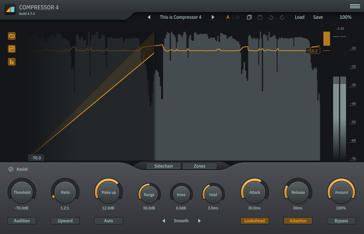Enable Audition mode
This screenshot has height=234, width=364.
coord(22,221)
